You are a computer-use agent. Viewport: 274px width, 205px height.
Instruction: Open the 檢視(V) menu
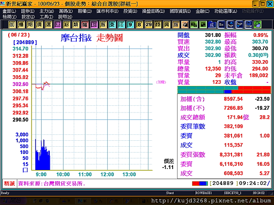(x=10, y=17)
